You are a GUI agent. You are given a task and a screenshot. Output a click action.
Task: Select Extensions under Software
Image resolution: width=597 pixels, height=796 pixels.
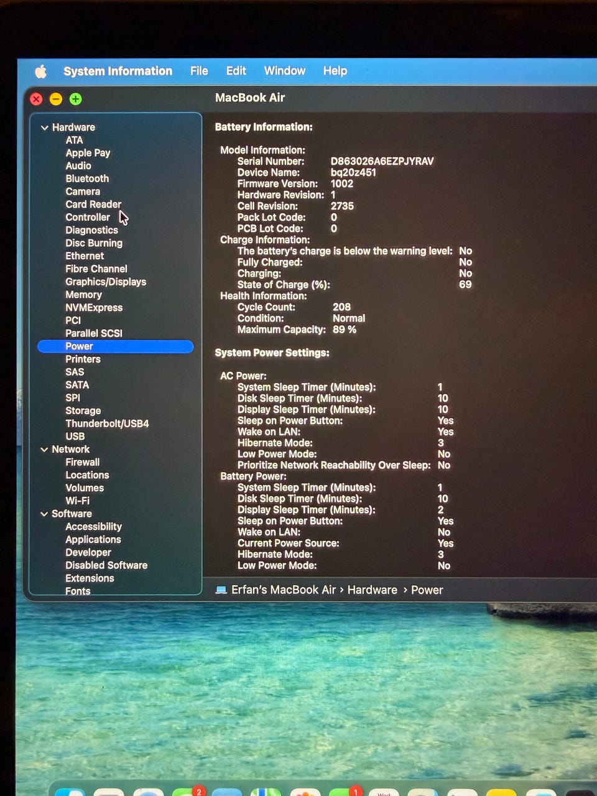pyautogui.click(x=90, y=578)
